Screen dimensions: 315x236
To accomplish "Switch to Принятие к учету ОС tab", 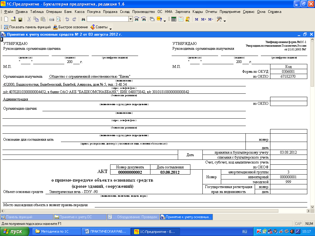I will (80, 217).
